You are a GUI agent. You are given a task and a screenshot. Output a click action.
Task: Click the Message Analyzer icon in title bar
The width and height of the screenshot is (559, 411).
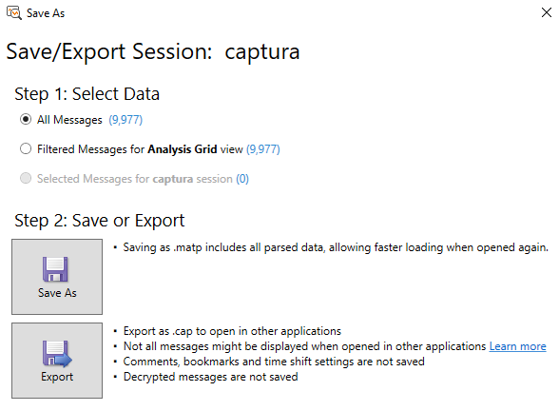point(14,13)
